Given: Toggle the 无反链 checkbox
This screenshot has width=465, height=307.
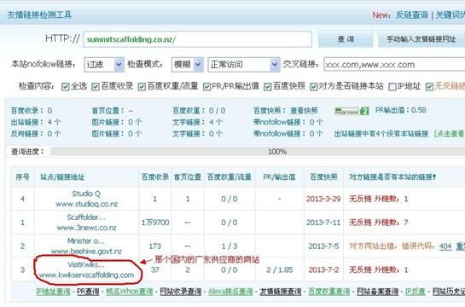Looking at the screenshot, I should pos(429,86).
